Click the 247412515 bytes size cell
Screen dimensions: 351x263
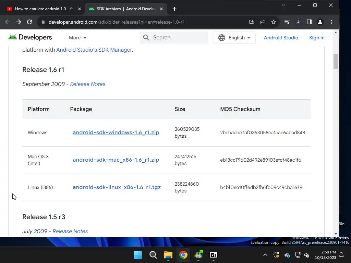(185, 160)
